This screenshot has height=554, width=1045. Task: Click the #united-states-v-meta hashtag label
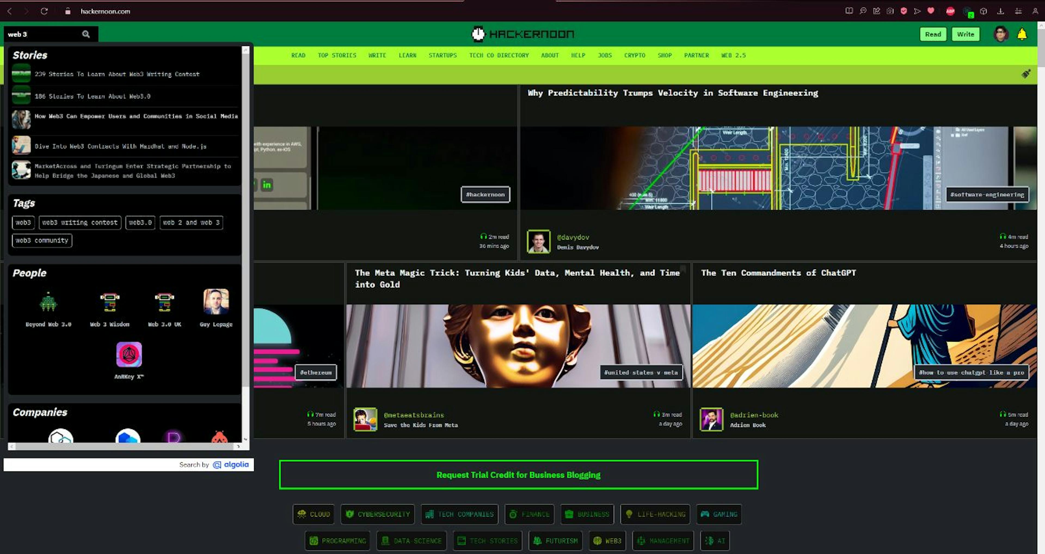pos(641,372)
